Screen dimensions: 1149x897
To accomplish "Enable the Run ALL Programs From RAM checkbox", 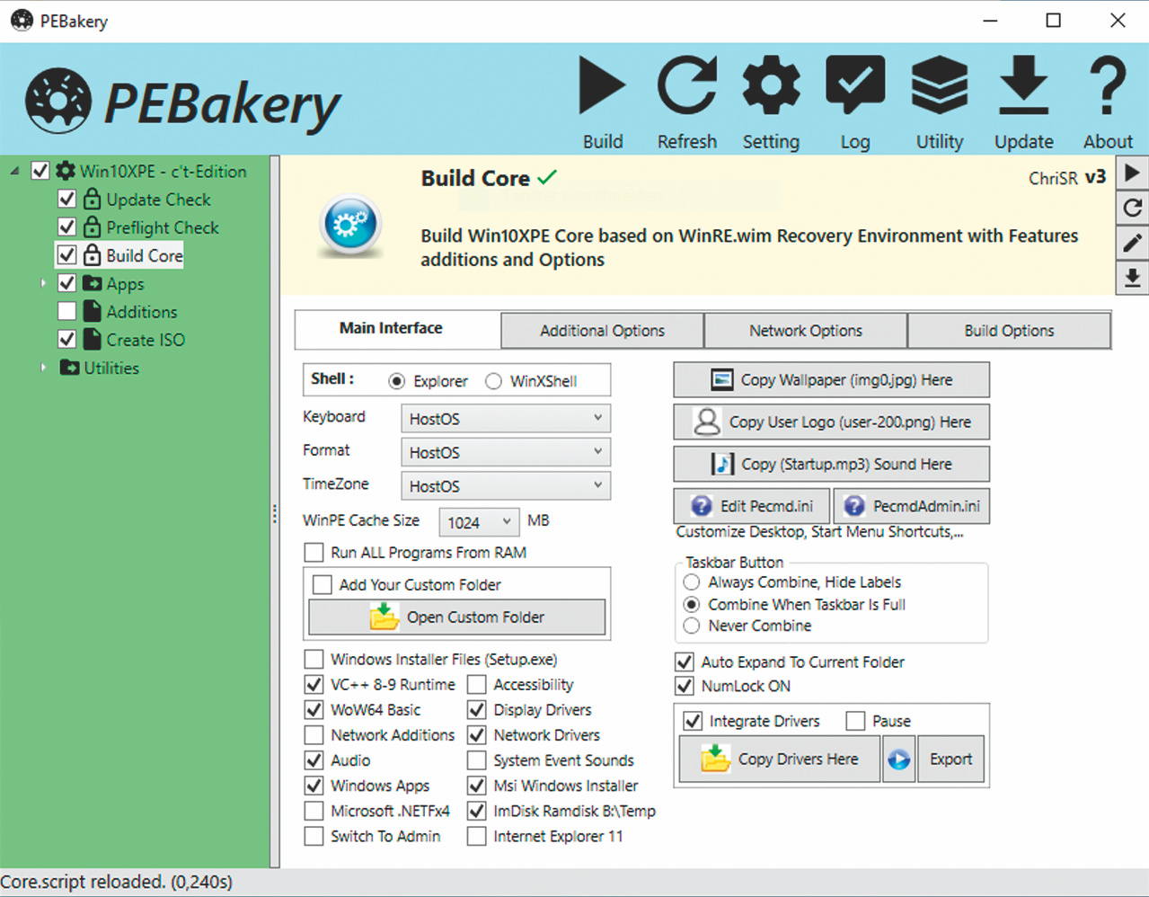I will 314,552.
